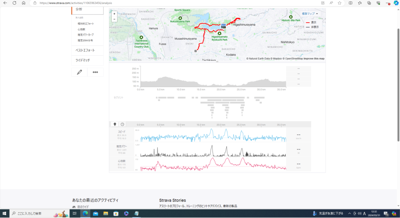Expand the ベストエフォート section

[x=85, y=50]
